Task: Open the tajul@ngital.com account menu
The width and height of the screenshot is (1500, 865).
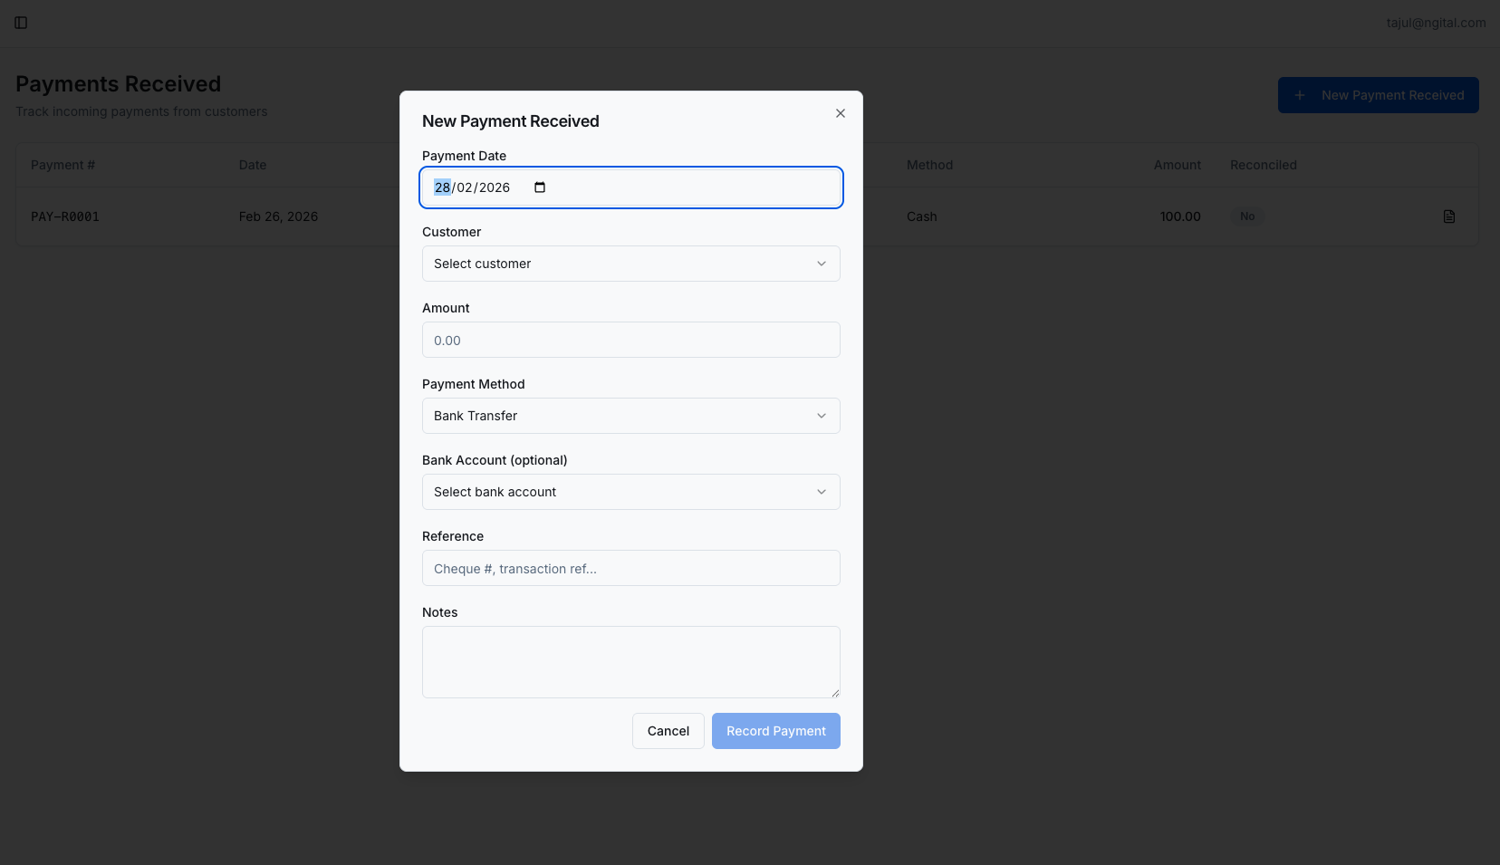Action: 1435,22
